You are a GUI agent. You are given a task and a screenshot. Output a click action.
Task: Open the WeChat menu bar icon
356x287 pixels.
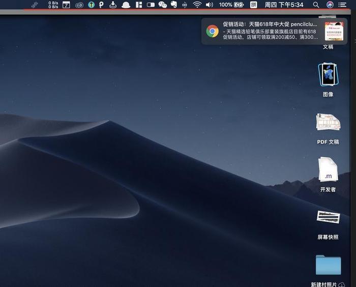click(163, 5)
